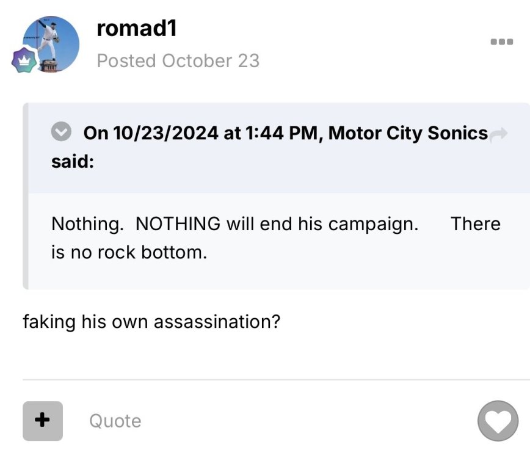Click the Quote reply link
This screenshot has height=458, width=530.
tap(115, 421)
